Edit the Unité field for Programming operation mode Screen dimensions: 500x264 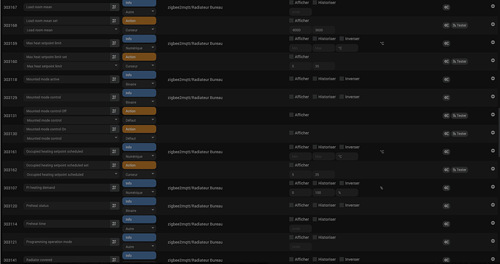(301, 247)
